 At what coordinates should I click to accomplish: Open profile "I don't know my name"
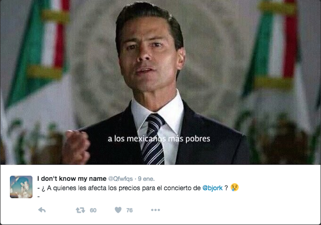(72, 179)
